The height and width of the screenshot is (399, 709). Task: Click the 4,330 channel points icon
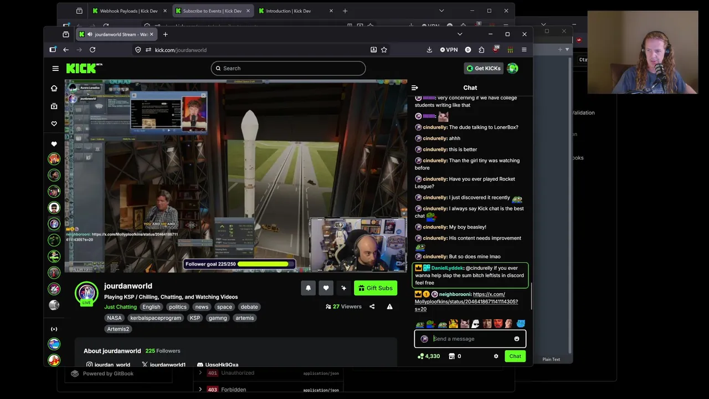420,356
